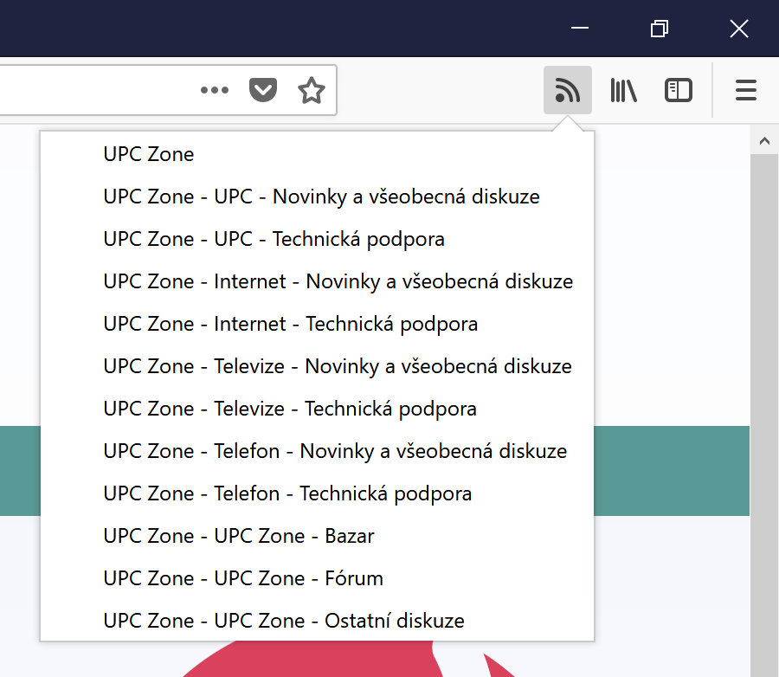The height and width of the screenshot is (677, 779).
Task: Select UPC Zone - Fórum feed
Action: [x=243, y=578]
